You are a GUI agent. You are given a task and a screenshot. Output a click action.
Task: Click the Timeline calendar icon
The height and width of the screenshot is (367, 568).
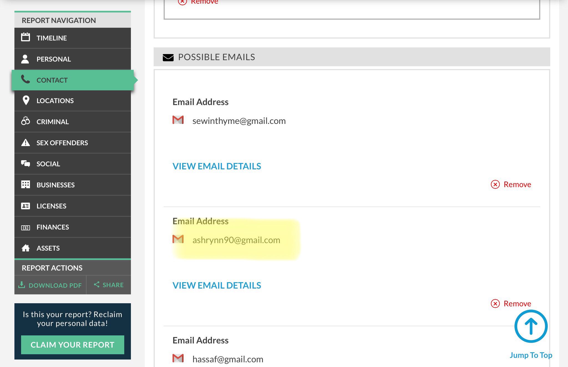(x=26, y=37)
